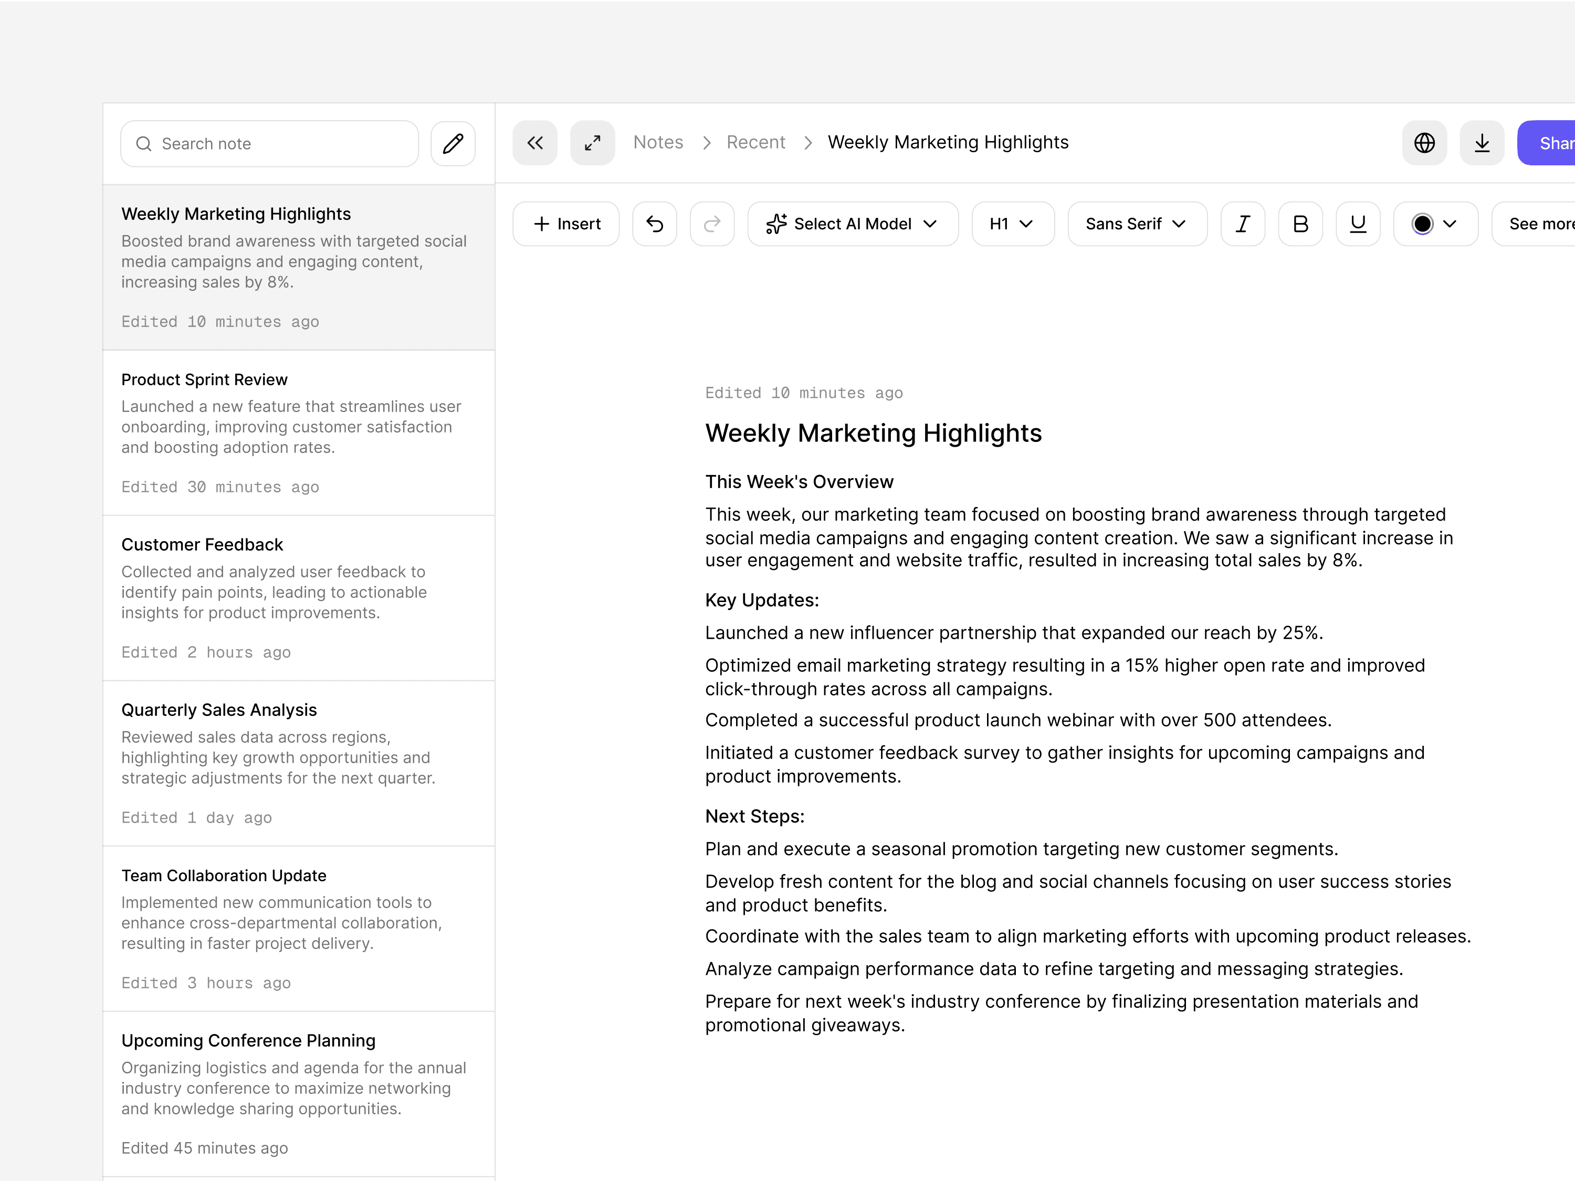The image size is (1575, 1181).
Task: Open the Sans Serif font dropdown
Action: pos(1137,224)
